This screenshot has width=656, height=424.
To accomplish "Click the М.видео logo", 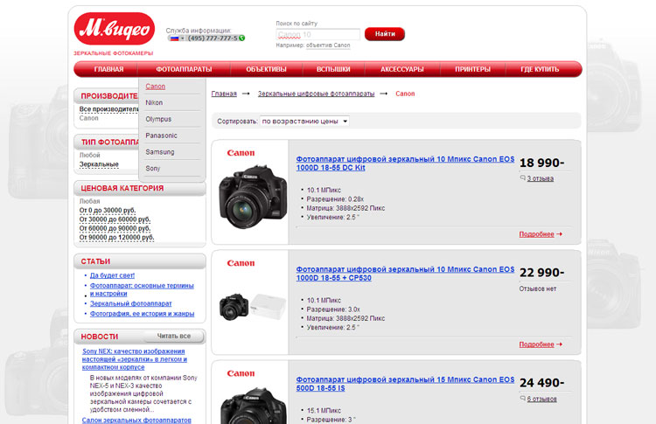I will [x=114, y=31].
